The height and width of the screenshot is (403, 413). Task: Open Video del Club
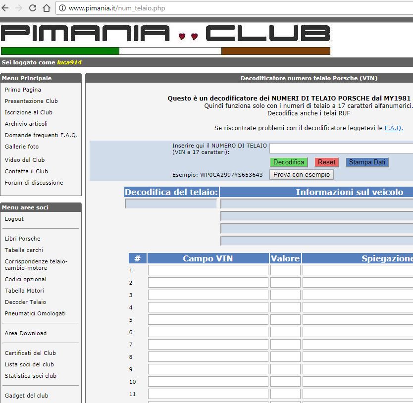coord(25,160)
